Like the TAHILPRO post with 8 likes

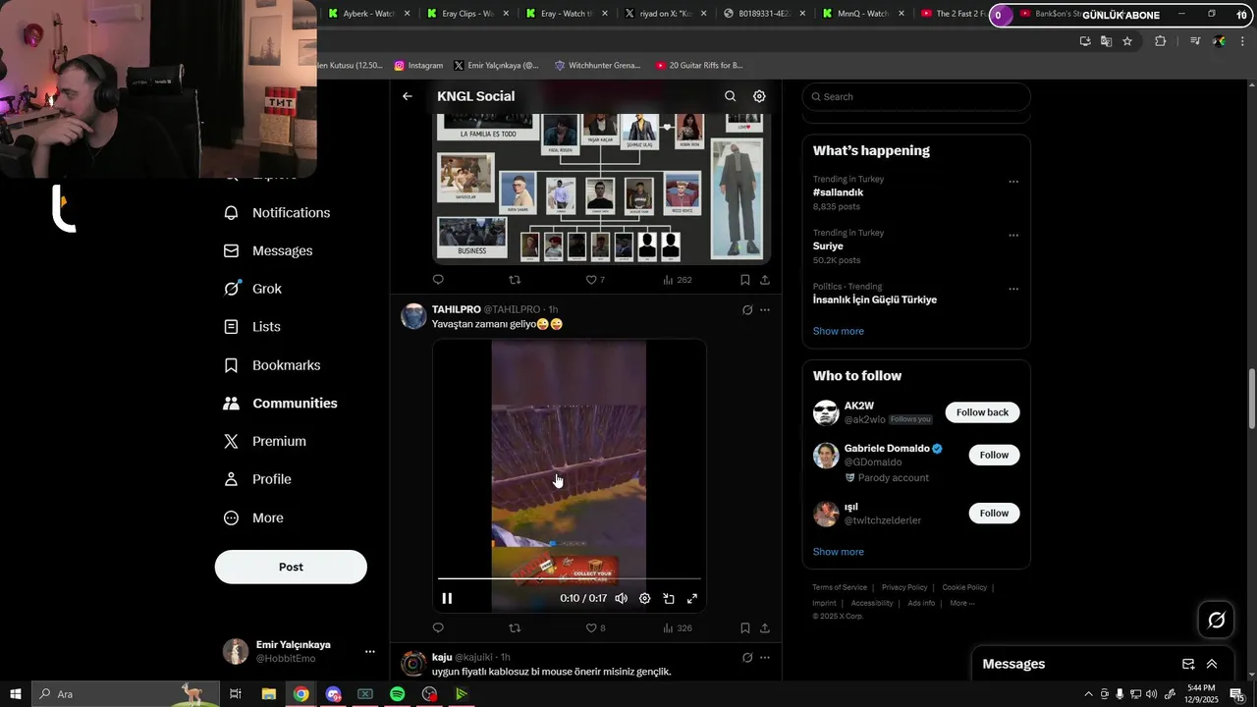[595, 627]
